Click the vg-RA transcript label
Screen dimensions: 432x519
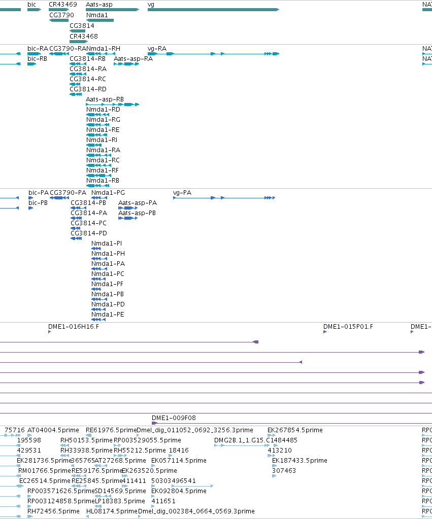point(157,49)
